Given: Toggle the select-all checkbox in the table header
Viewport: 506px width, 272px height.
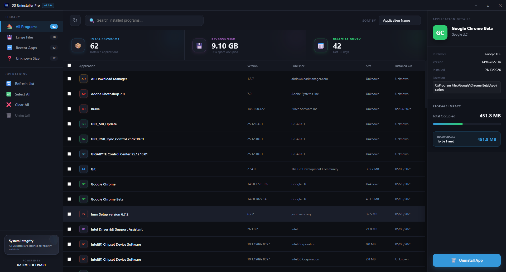Looking at the screenshot, I should [69, 65].
